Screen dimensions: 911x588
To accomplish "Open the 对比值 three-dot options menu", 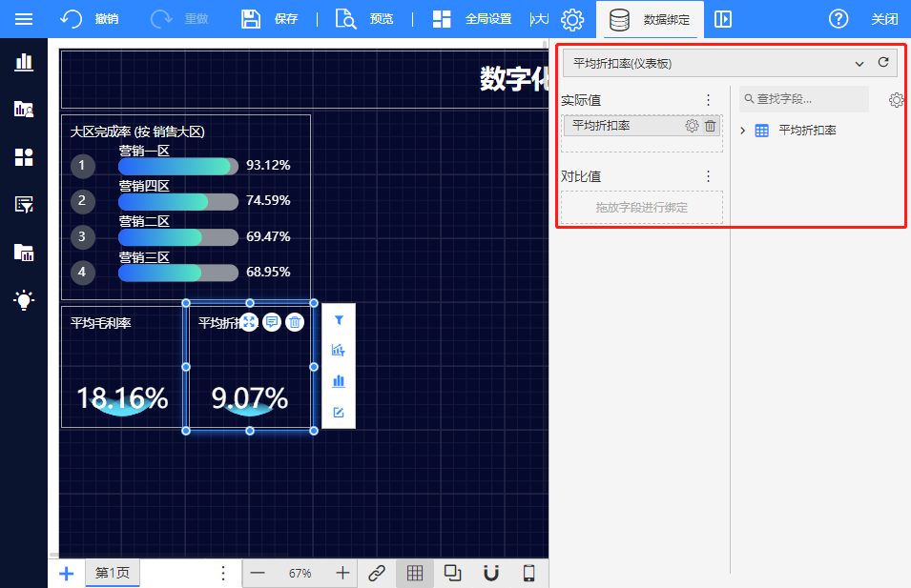I will [708, 176].
